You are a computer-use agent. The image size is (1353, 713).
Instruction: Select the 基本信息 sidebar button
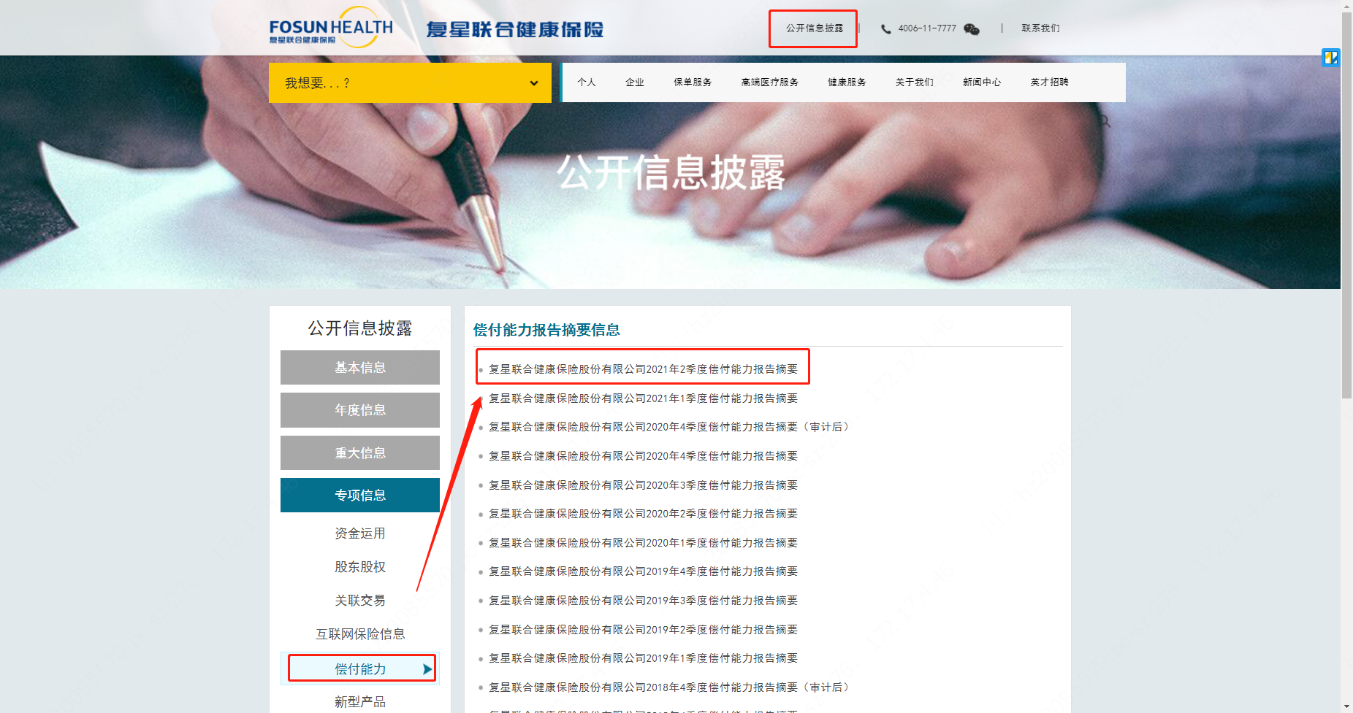click(360, 367)
